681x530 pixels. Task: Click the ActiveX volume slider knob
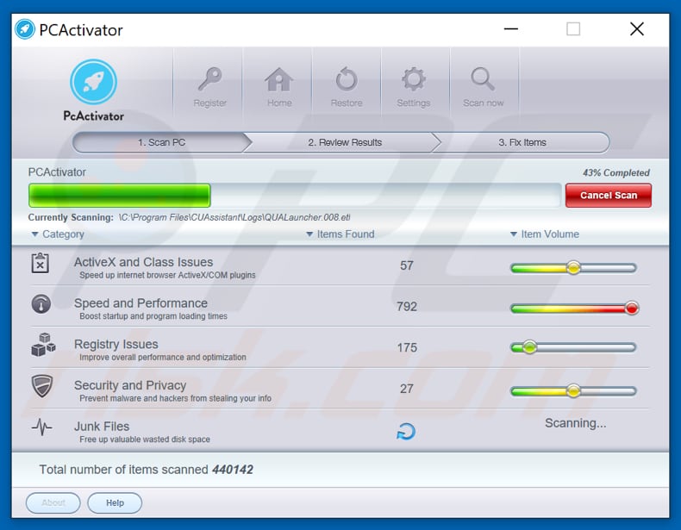pyautogui.click(x=573, y=267)
